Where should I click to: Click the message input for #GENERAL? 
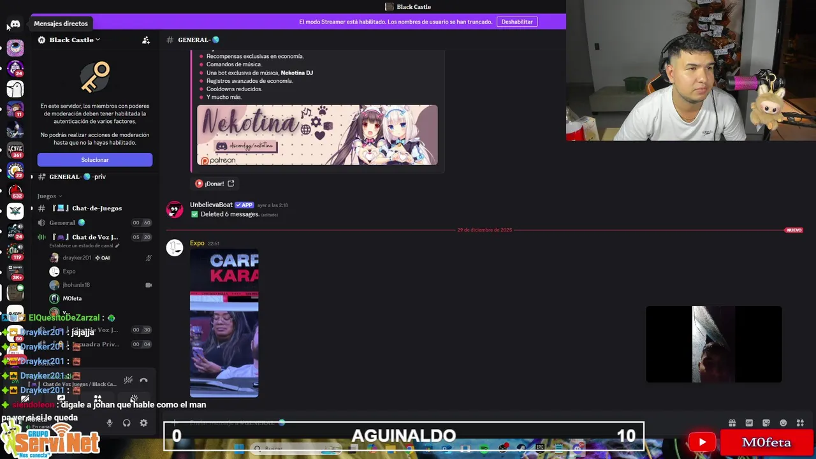(x=446, y=423)
